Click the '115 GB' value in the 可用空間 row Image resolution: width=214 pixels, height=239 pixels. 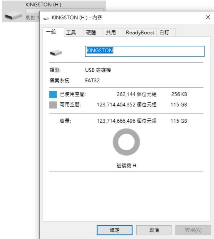179,105
